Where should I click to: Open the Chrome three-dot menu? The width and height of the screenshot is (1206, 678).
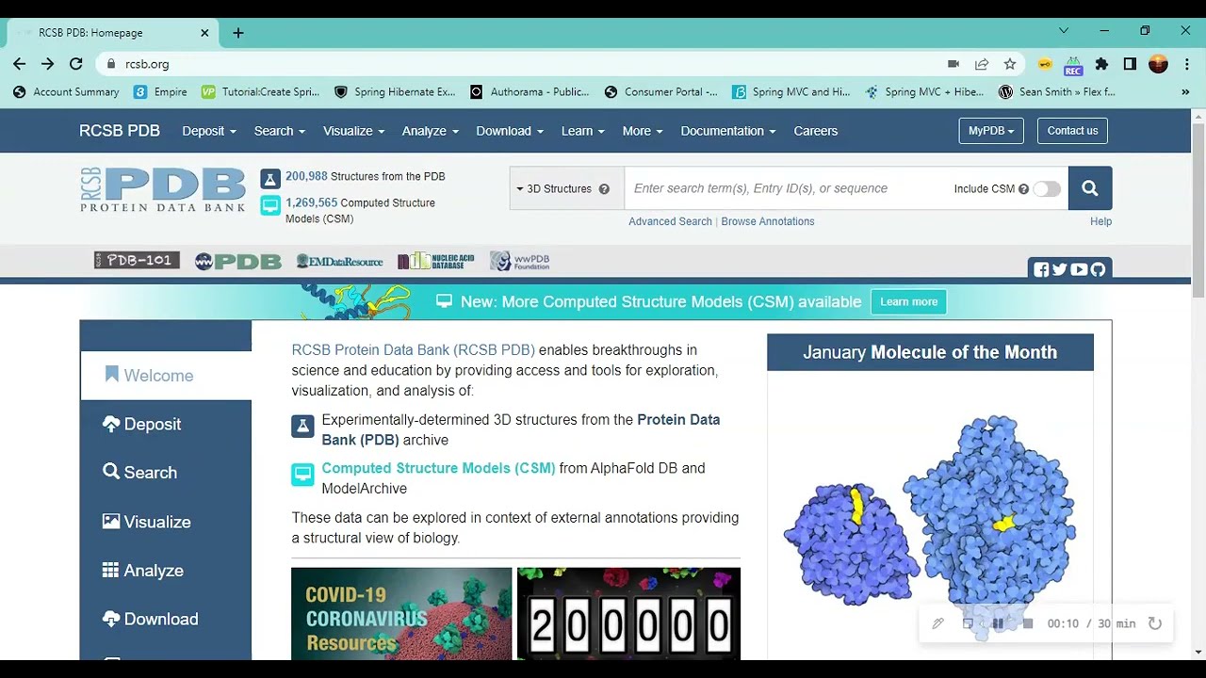1185,64
